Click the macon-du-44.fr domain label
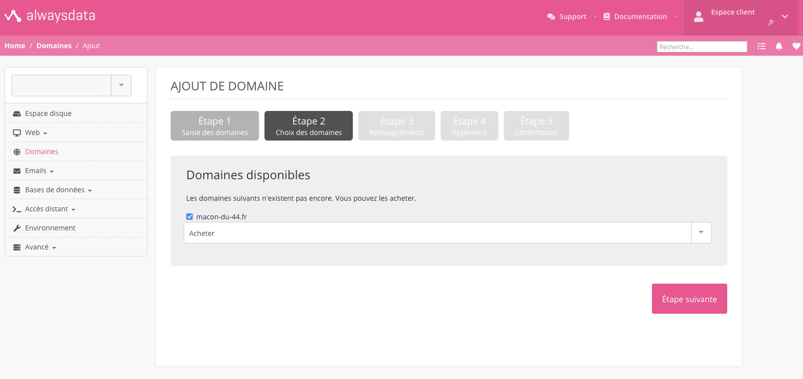The height and width of the screenshot is (379, 803). (221, 217)
